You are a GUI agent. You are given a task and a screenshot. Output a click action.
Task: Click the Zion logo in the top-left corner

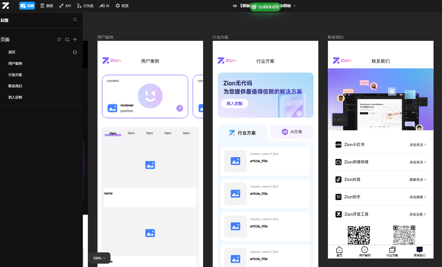pos(6,6)
